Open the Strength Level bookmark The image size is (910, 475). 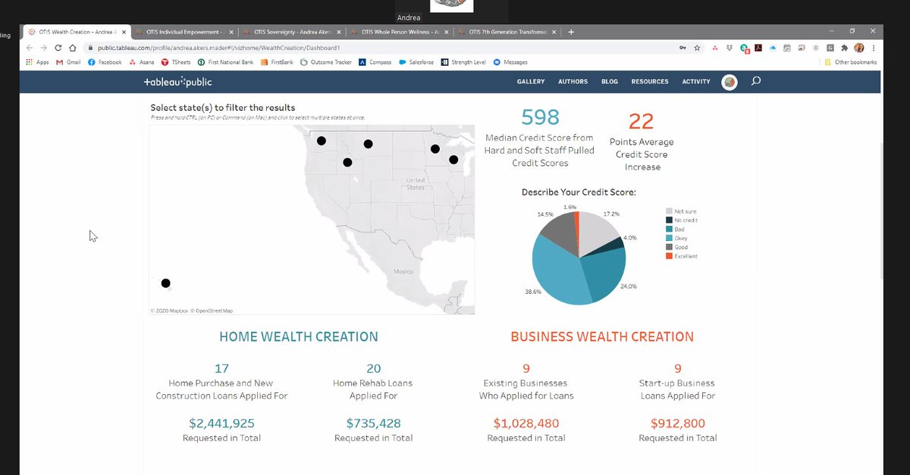tap(463, 62)
